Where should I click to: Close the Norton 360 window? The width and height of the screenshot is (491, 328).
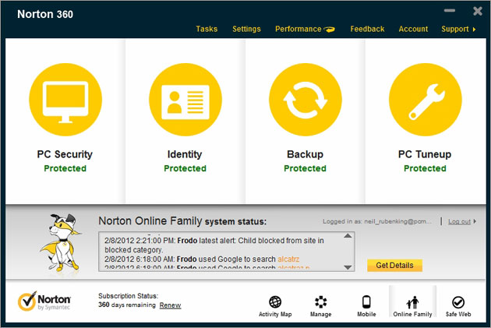(x=478, y=11)
